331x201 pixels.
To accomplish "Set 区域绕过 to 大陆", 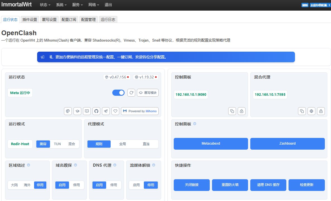I will (x=14, y=185).
